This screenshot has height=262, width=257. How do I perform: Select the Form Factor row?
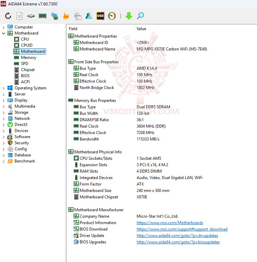pos(108,184)
